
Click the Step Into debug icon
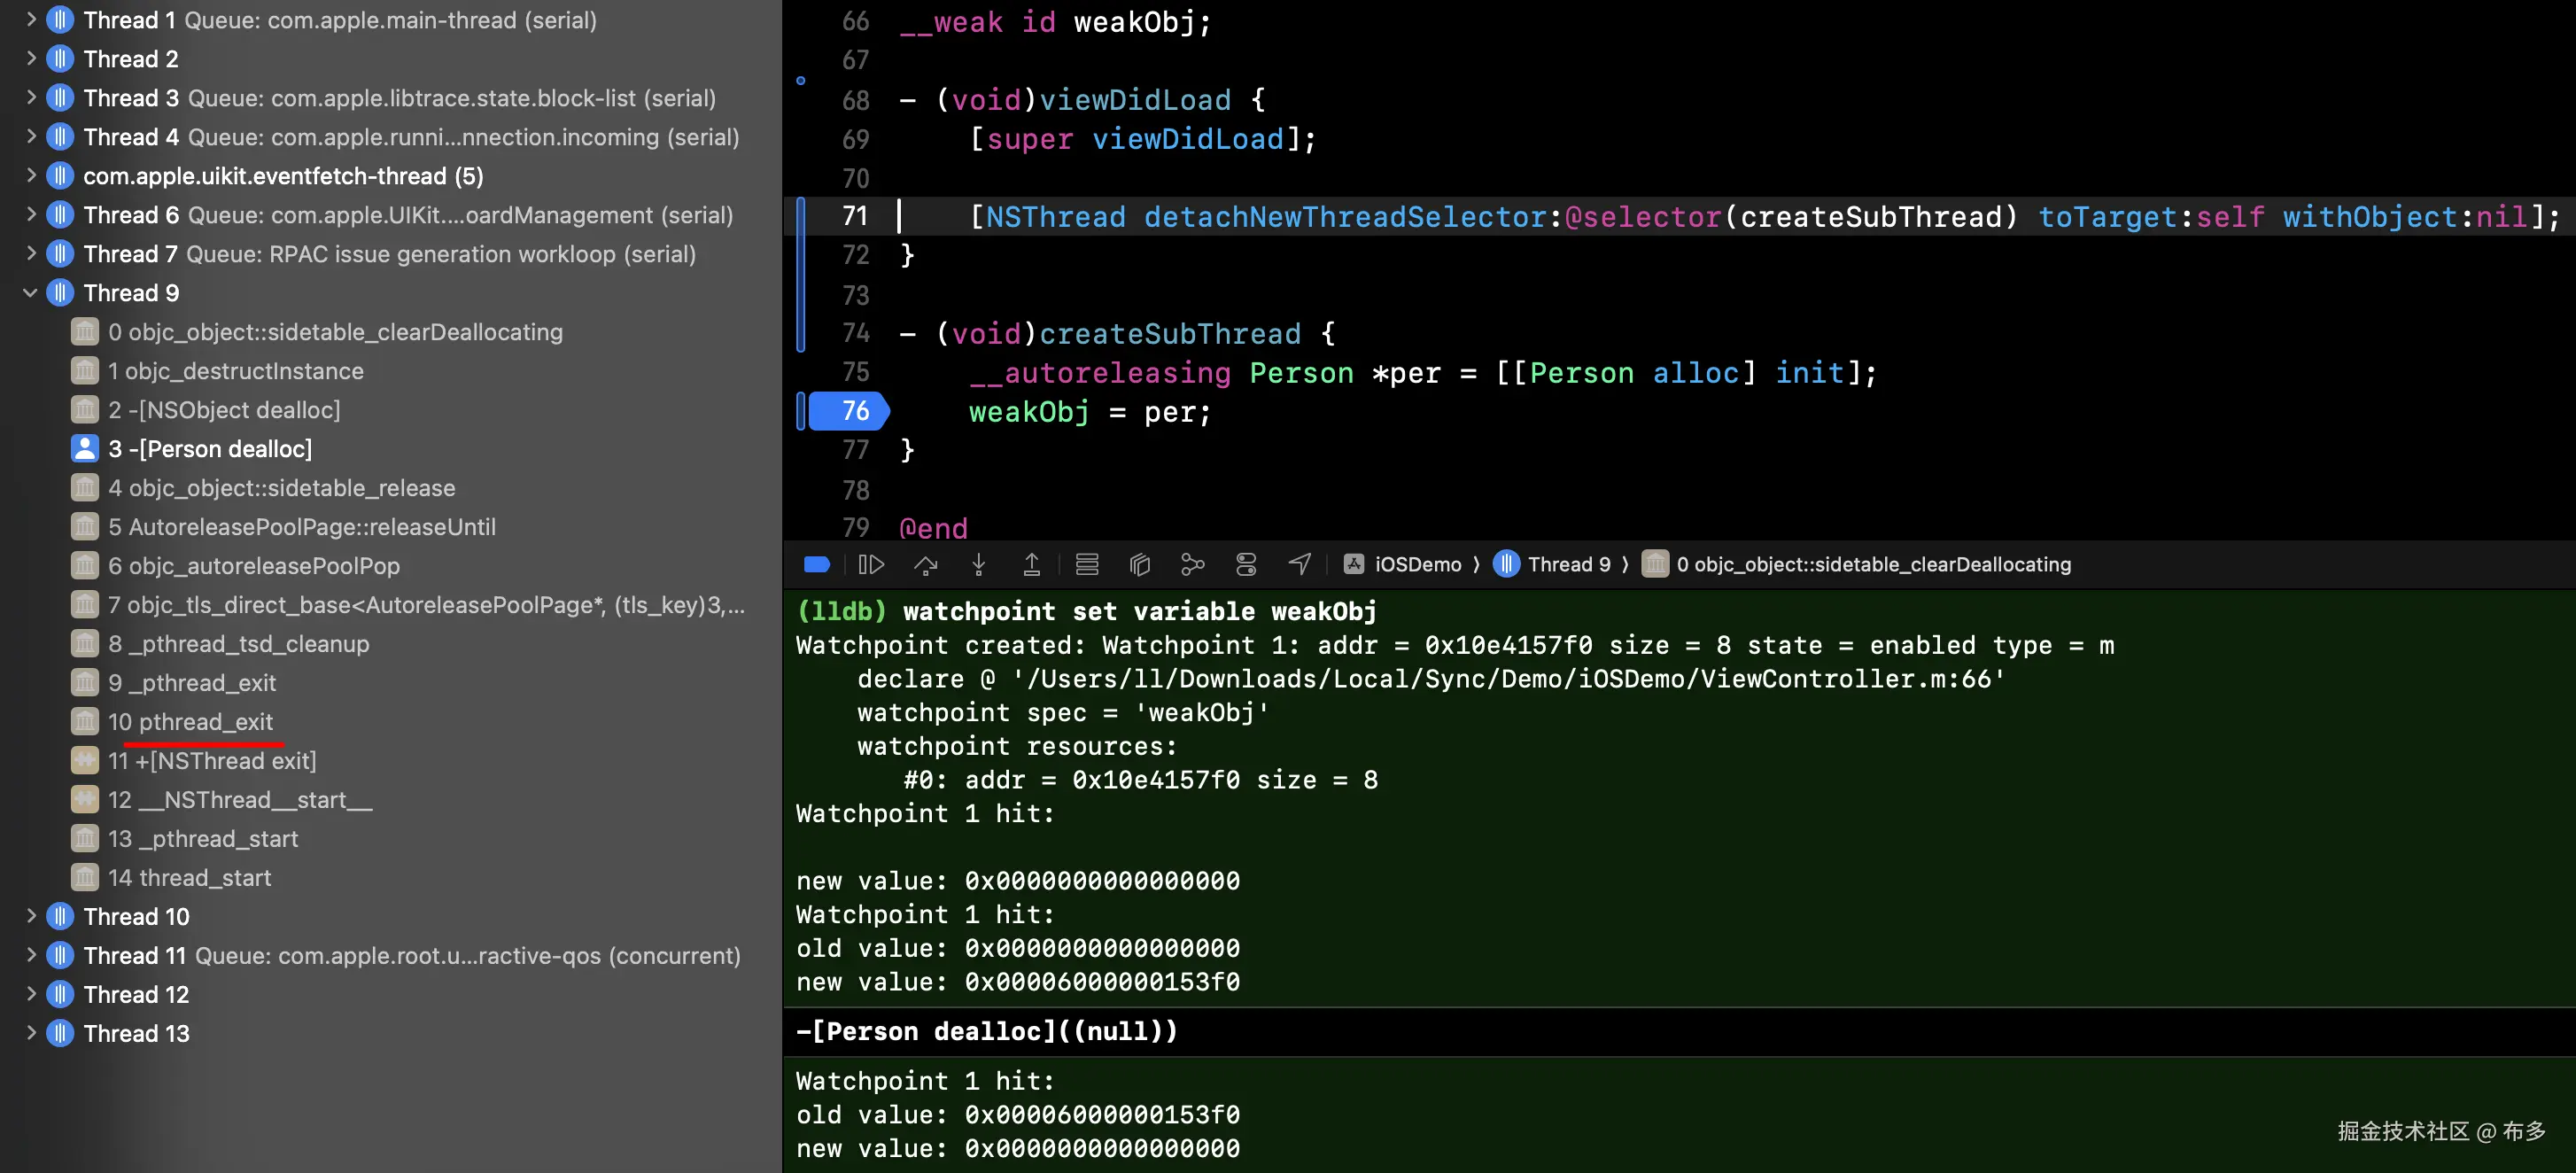point(978,564)
